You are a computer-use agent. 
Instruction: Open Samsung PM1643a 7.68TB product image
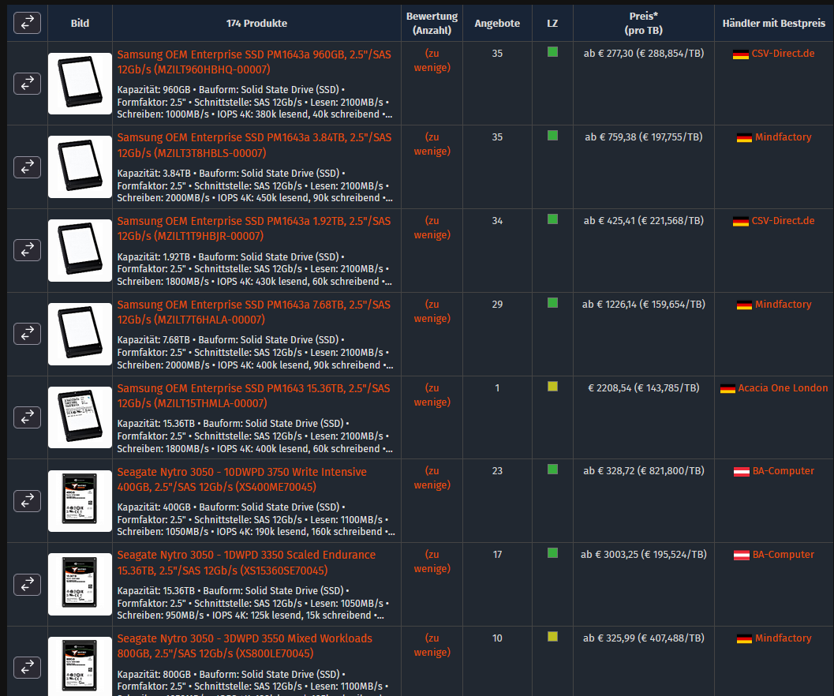80,334
